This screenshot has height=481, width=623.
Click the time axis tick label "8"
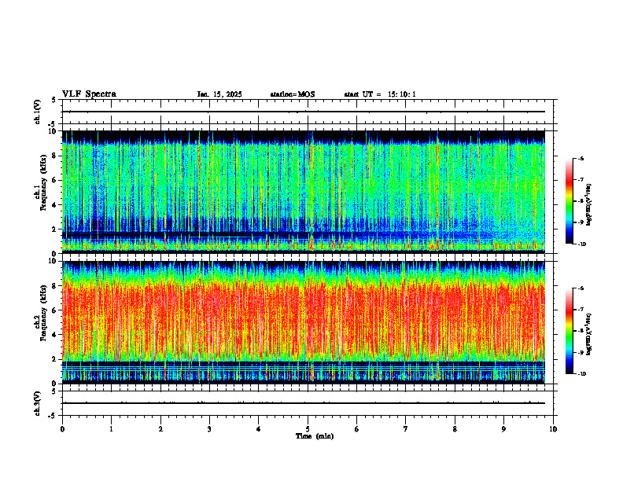pyautogui.click(x=455, y=429)
